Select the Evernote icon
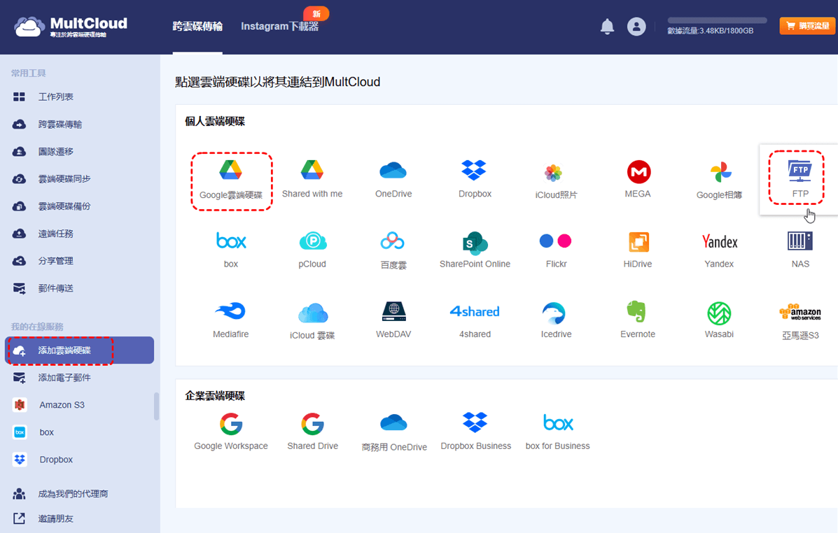 pos(636,311)
